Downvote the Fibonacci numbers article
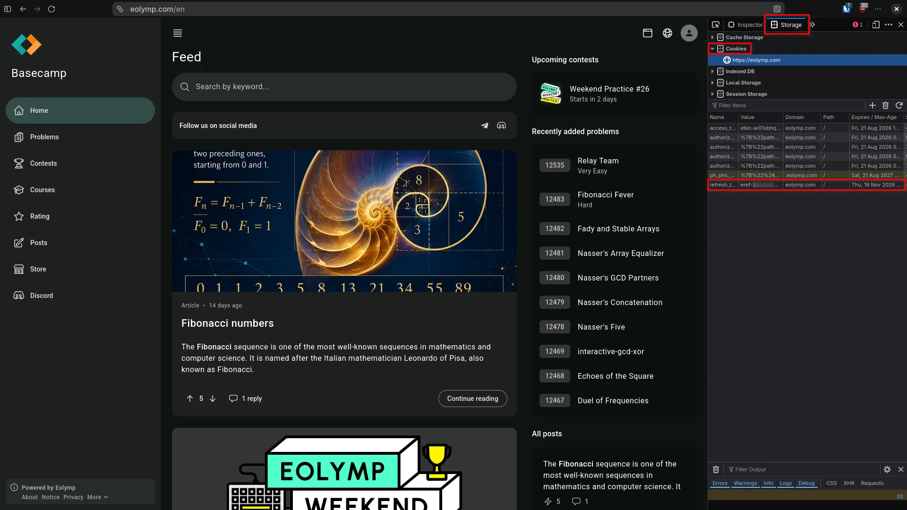 pos(213,399)
